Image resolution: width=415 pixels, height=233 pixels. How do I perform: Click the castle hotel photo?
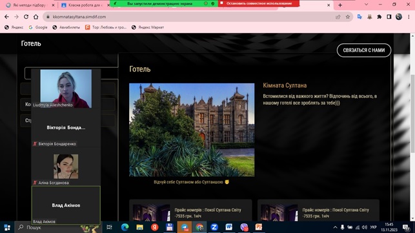tap(192, 130)
